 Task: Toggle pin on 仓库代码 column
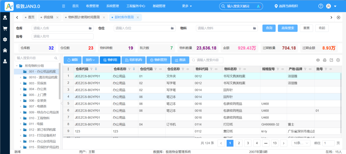(x=96, y=69)
